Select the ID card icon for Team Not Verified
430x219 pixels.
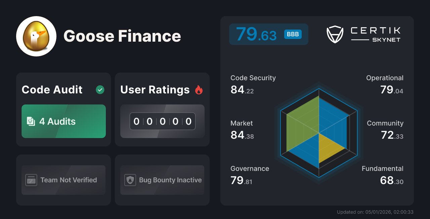point(32,180)
